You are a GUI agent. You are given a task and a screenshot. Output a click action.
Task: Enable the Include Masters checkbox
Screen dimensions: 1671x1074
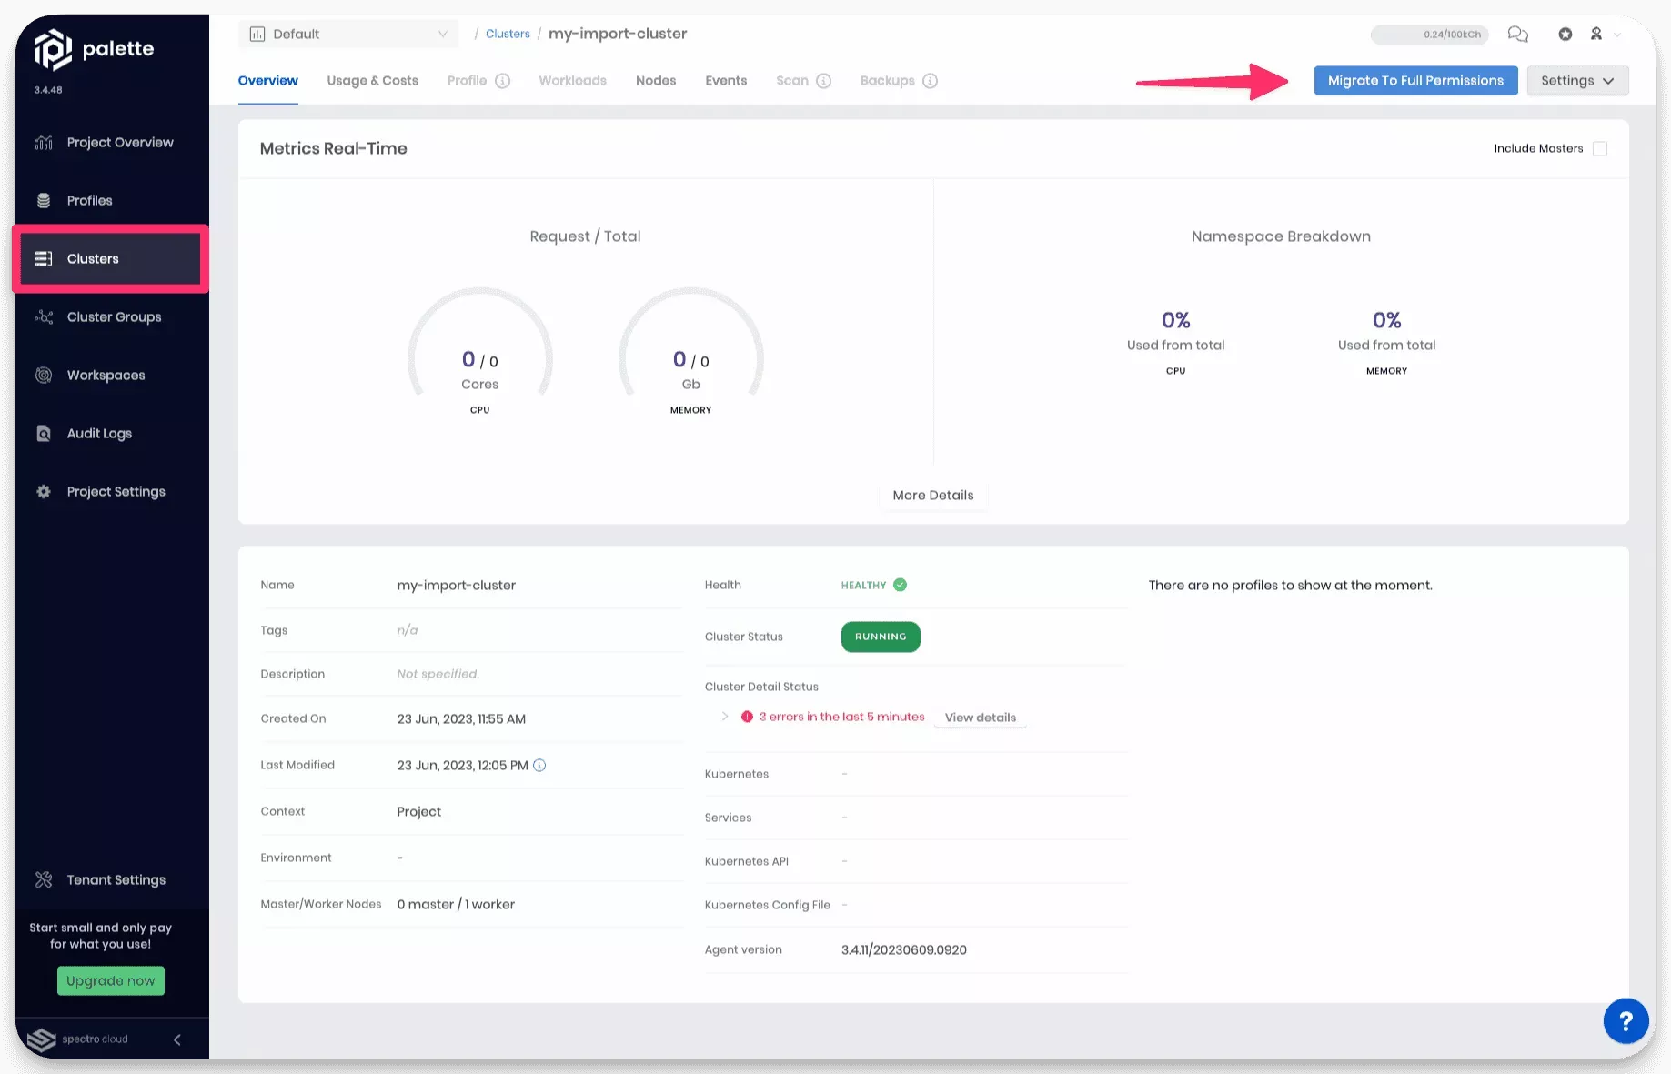tap(1601, 148)
